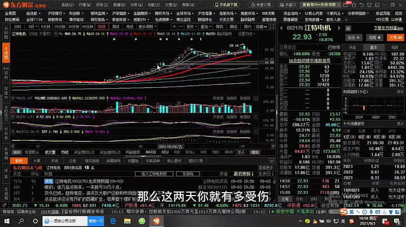The height and width of the screenshot is (227, 406).
Task: Click the 快速交易 quick trade button
Action: point(261,5)
